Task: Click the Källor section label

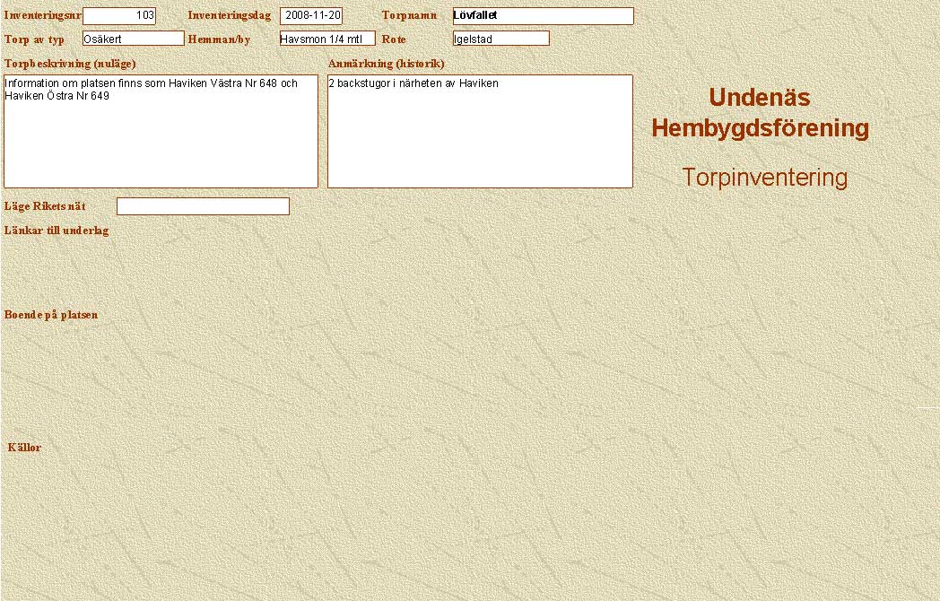Action: tap(24, 448)
